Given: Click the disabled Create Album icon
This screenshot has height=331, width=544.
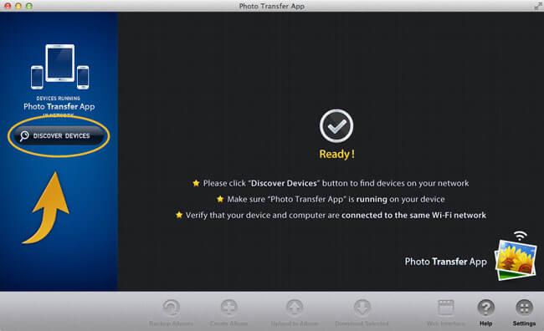Looking at the screenshot, I should click(229, 307).
